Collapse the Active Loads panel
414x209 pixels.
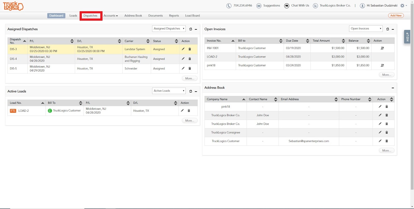click(x=196, y=92)
